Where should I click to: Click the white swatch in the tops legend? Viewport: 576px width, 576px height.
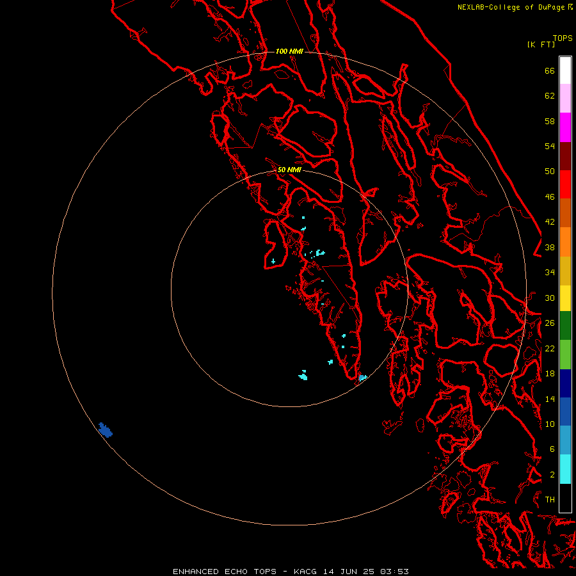tap(565, 70)
